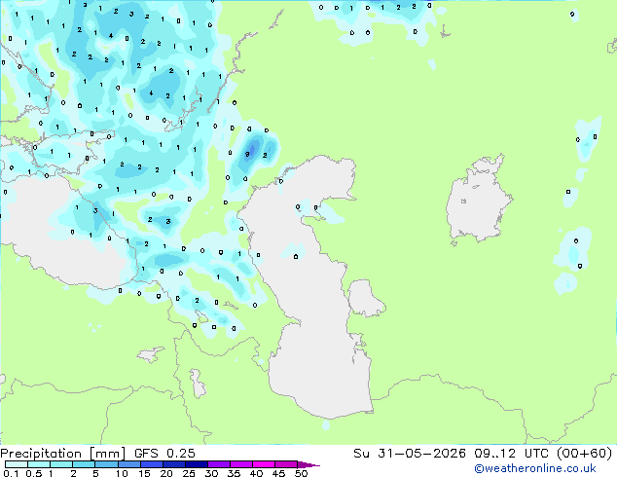Click the 'Precipitation [mm]' title text
Screen dimensions: 617x477
pyautogui.click(x=63, y=454)
